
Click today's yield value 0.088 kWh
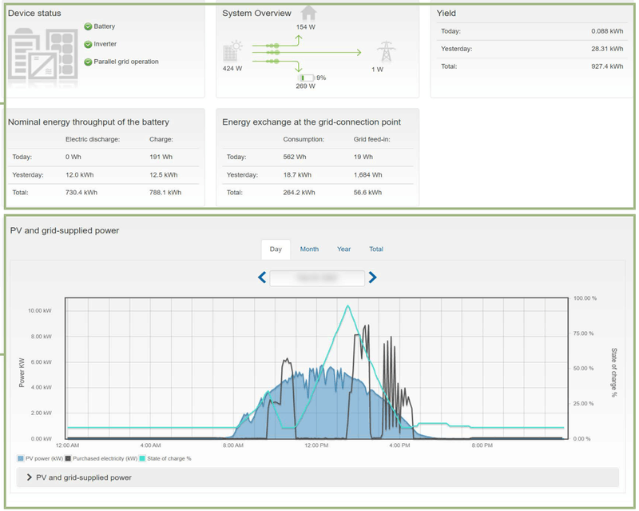607,31
